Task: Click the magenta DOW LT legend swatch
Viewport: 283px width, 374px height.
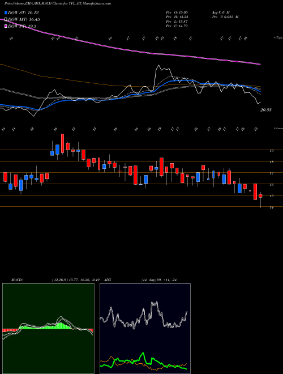Action: tap(6, 26)
